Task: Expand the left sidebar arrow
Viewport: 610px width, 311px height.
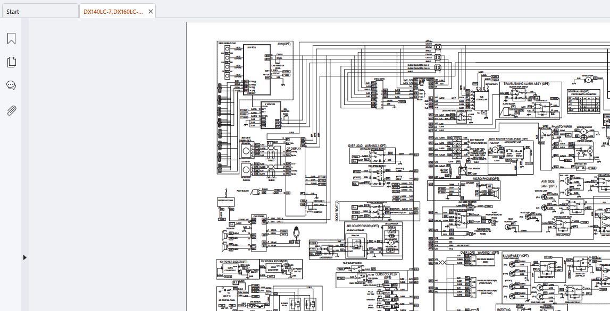Action: (x=24, y=257)
